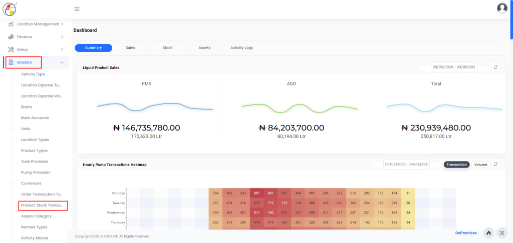Switch to the Sales tab
513x243 pixels.
(130, 48)
